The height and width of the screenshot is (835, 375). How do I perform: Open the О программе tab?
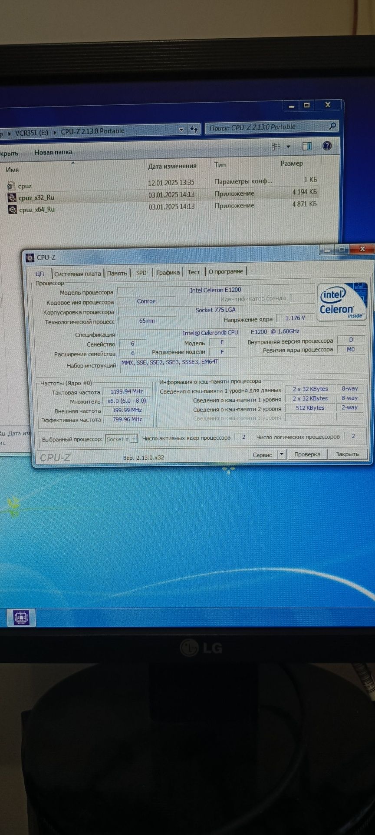pyautogui.click(x=226, y=271)
